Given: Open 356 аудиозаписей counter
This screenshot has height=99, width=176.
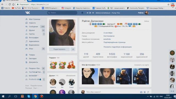Looking at the screenshot, I should [x=142, y=55].
